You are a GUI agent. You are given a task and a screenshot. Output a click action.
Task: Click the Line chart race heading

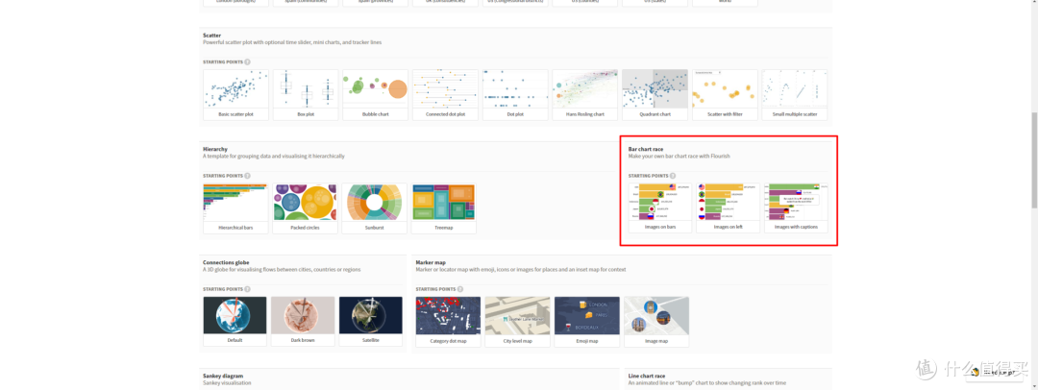point(648,377)
